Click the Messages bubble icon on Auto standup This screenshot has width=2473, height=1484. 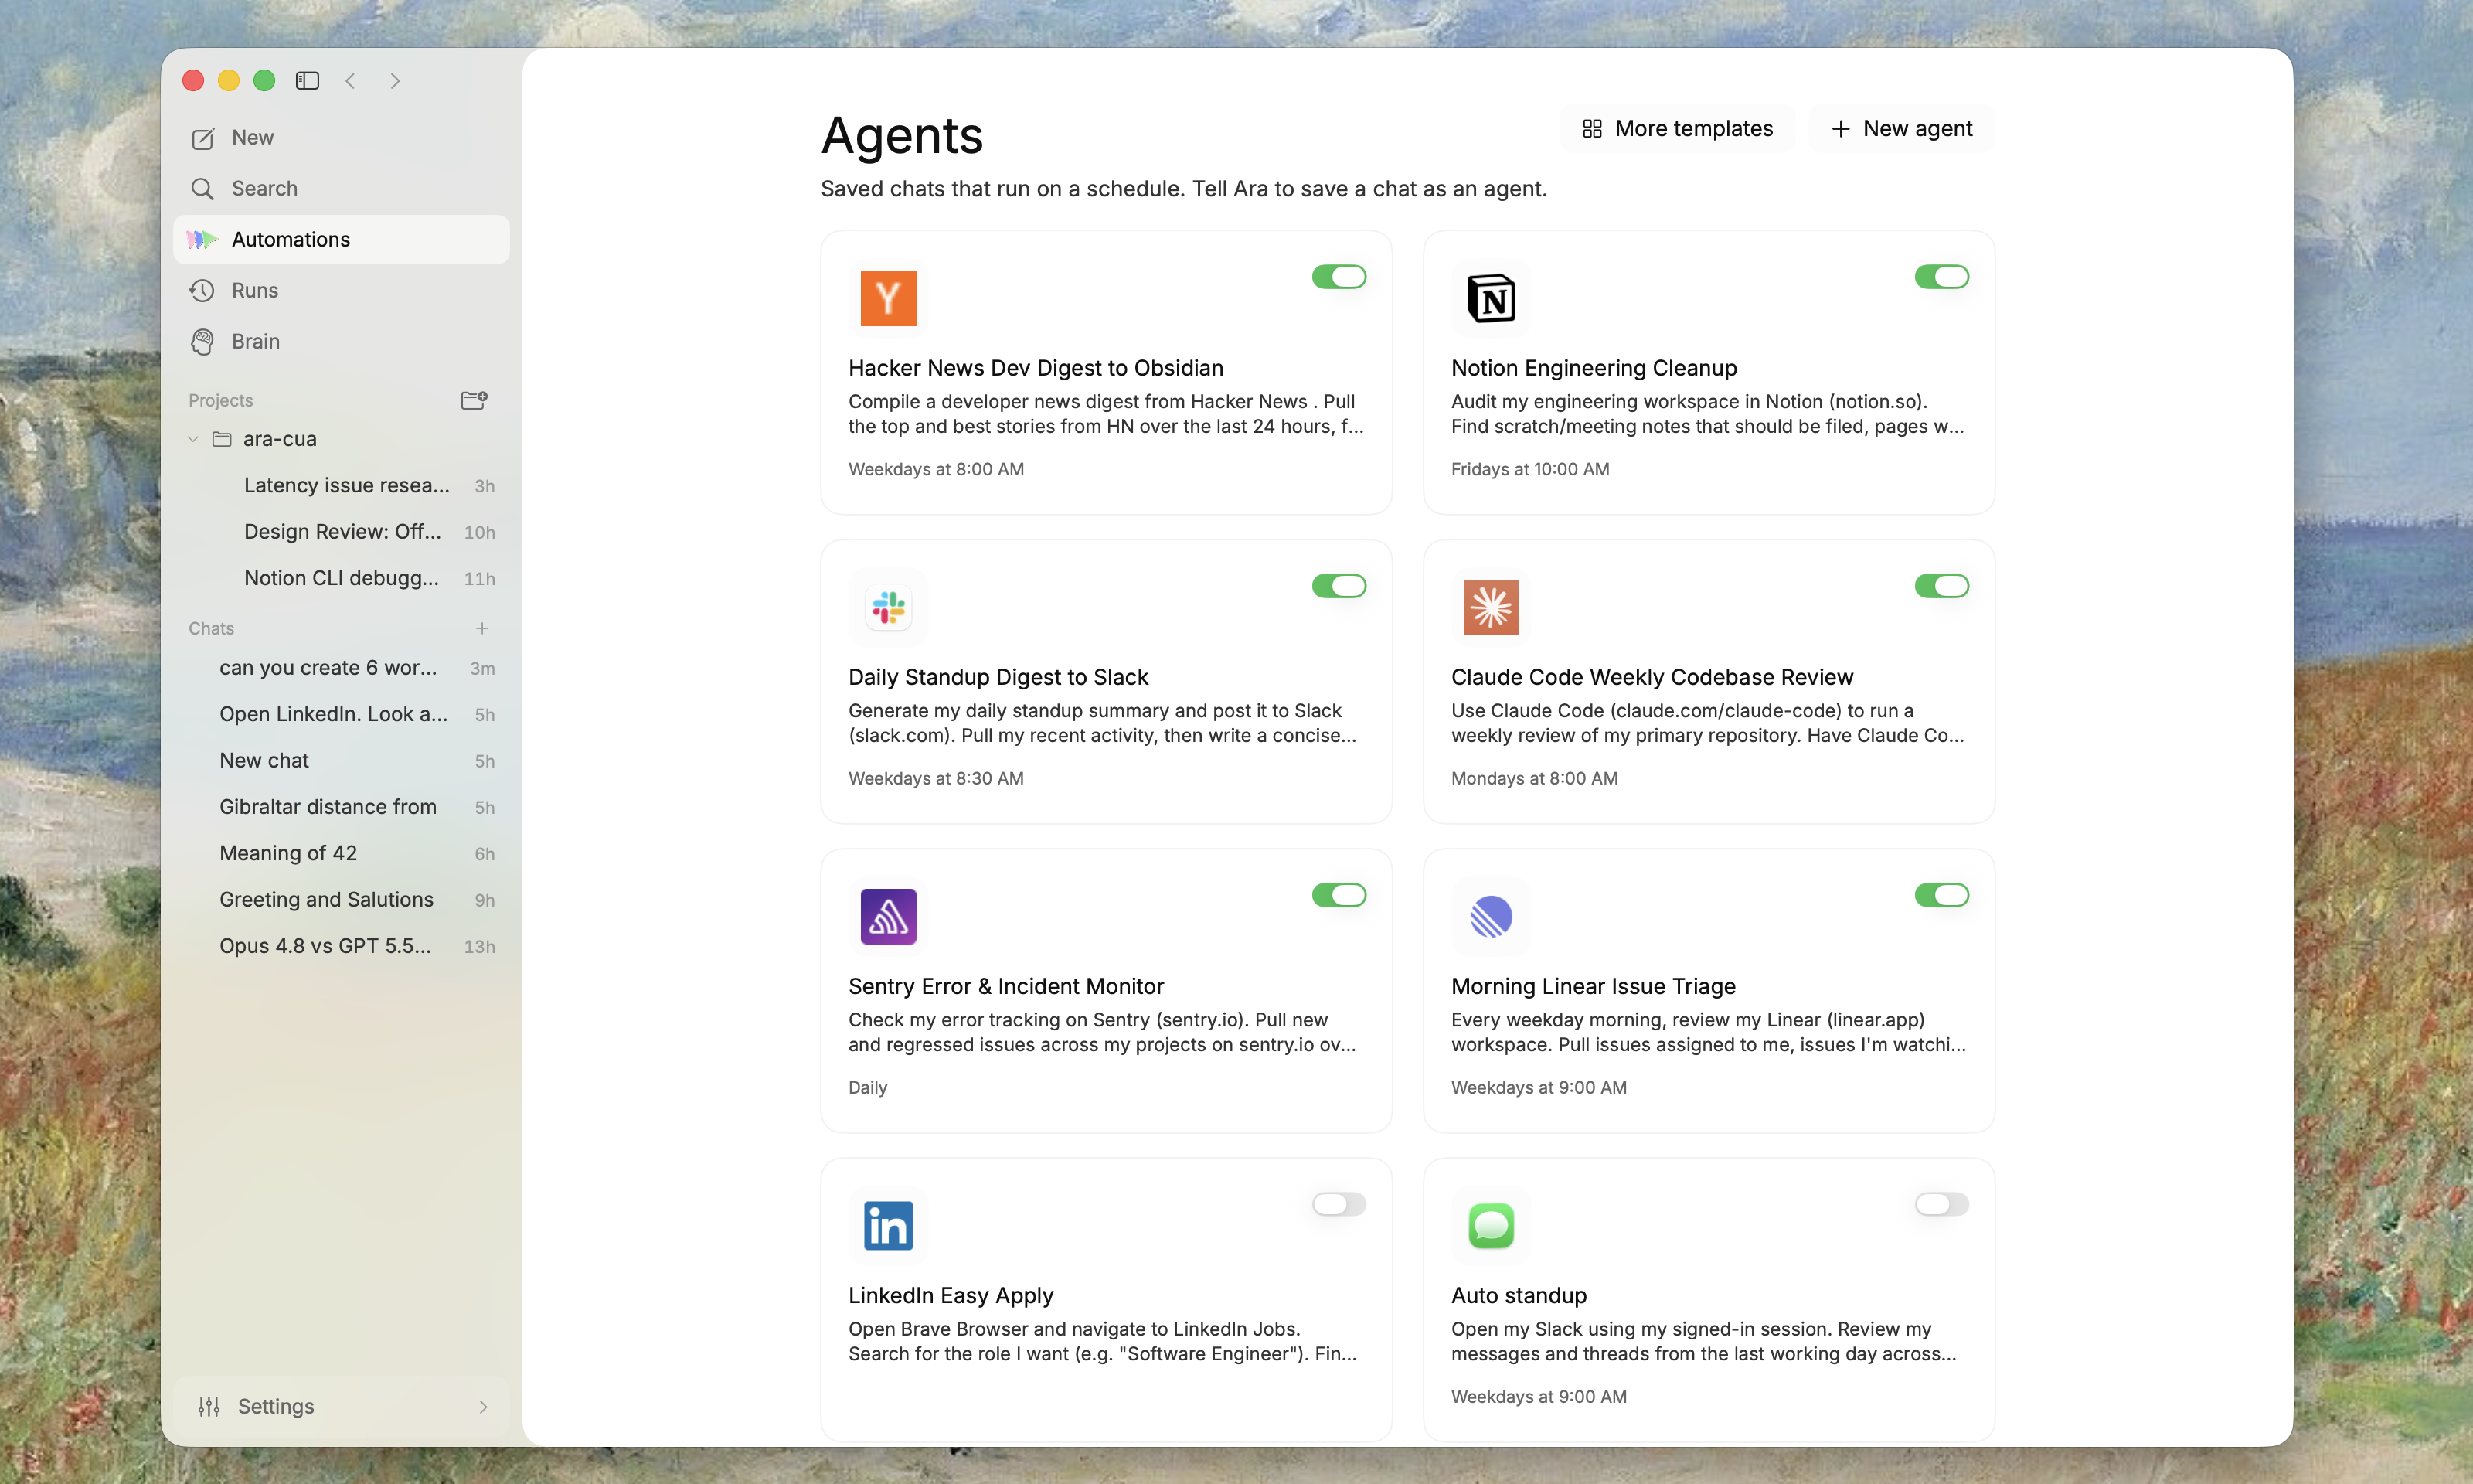1492,1225
